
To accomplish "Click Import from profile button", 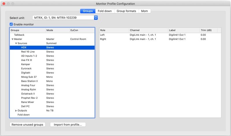I will (68, 124).
